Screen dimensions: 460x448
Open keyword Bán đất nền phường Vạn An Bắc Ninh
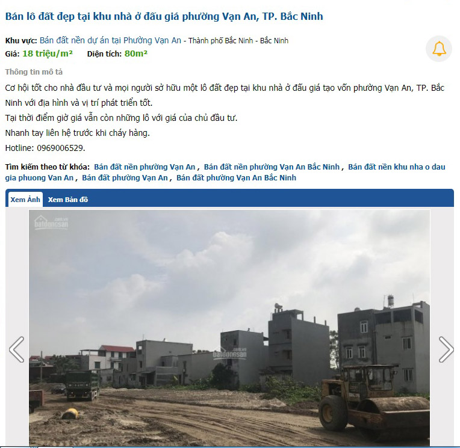click(x=272, y=167)
